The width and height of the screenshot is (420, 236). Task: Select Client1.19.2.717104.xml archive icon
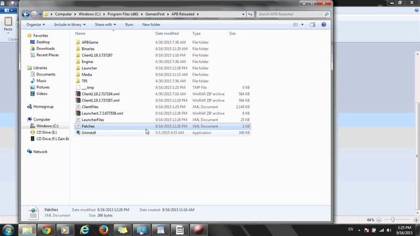click(x=78, y=94)
